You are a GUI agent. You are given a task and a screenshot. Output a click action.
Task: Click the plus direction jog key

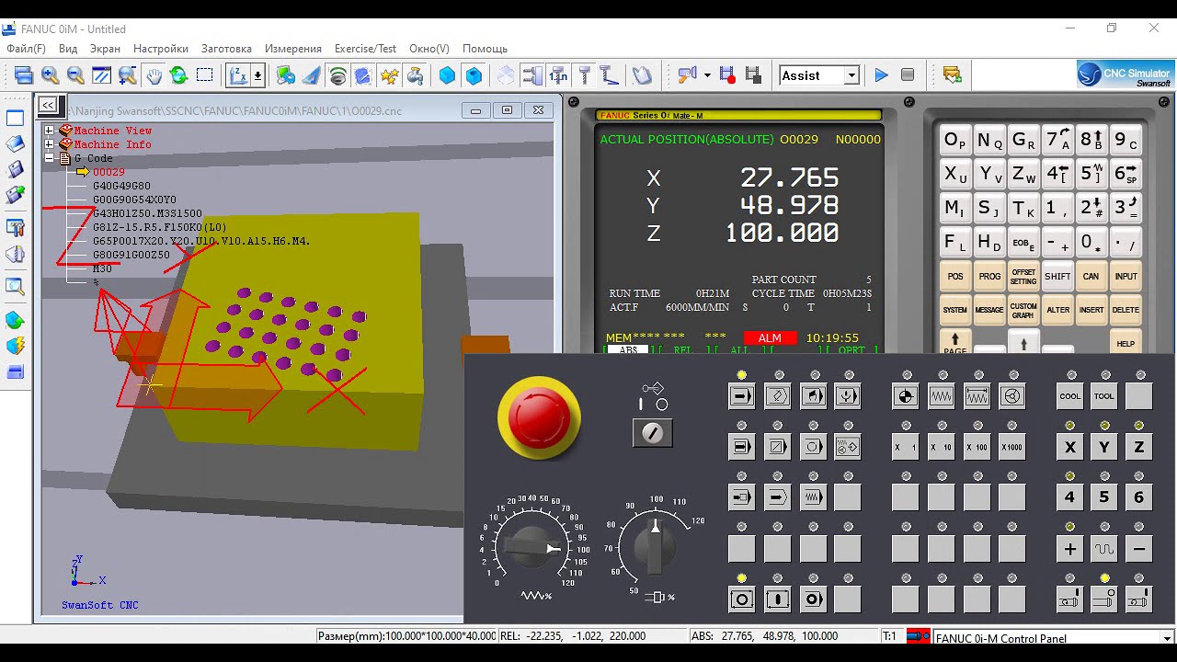(x=1069, y=549)
